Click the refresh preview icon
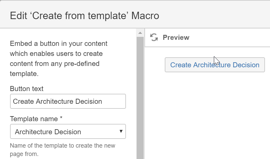Viewport: 270px width, 159px height. (154, 37)
